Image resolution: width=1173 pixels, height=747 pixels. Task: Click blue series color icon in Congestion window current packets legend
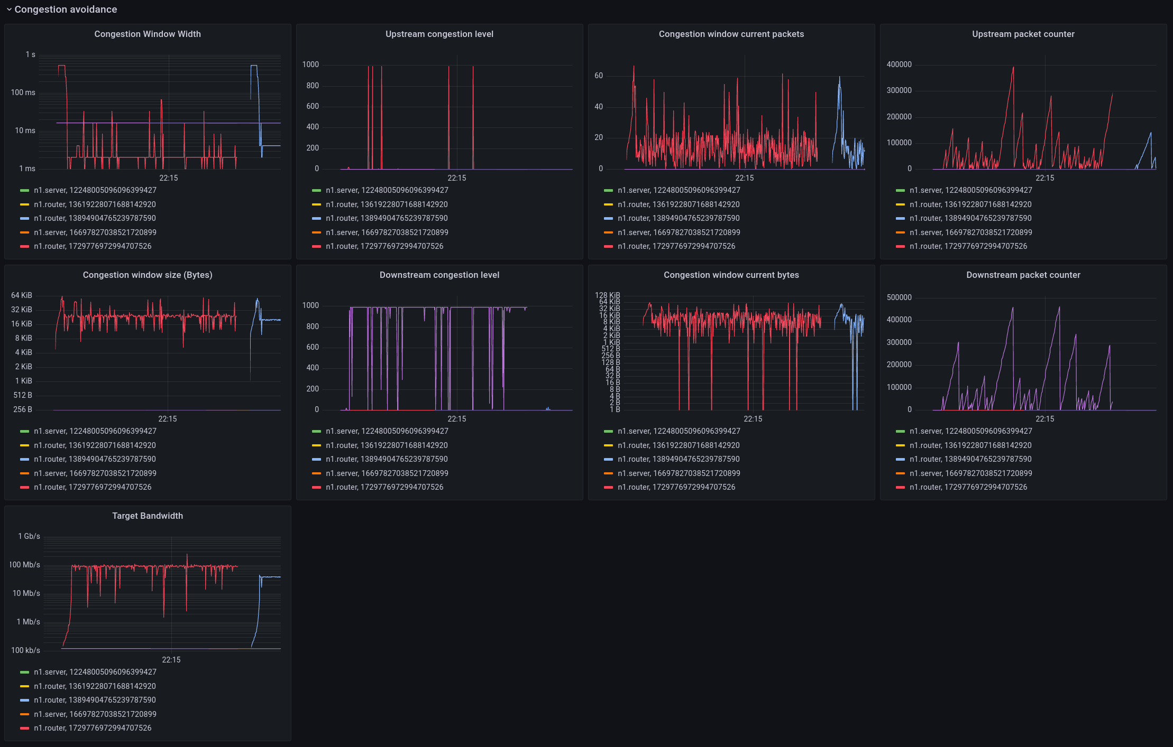(x=608, y=218)
